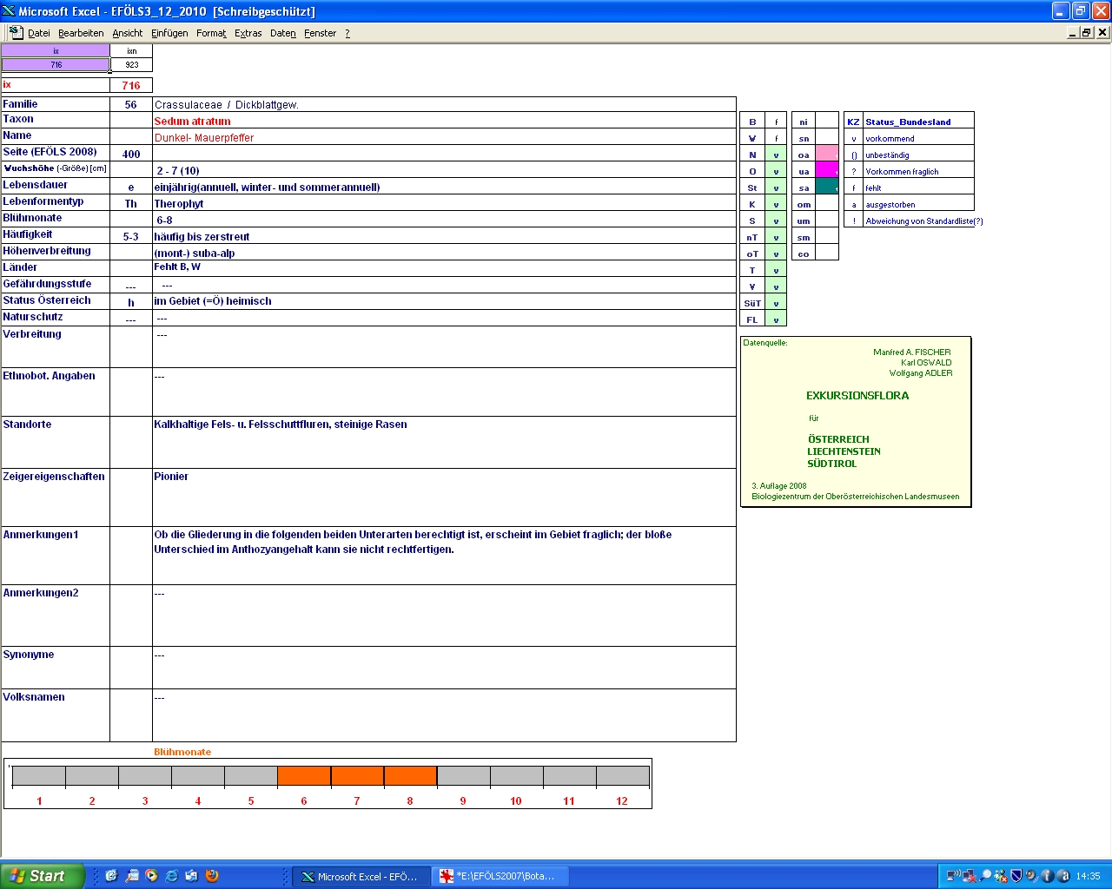Click the orange month 7 bar
The width and height of the screenshot is (1112, 889).
pos(357,776)
